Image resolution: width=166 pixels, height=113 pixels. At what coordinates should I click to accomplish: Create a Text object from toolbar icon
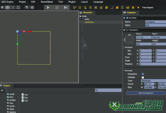coord(90,7)
